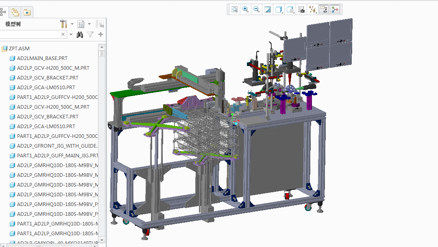Click the greyed show/hide tree items icon
Image resolution: width=438 pixels, height=247 pixels.
(100, 24)
